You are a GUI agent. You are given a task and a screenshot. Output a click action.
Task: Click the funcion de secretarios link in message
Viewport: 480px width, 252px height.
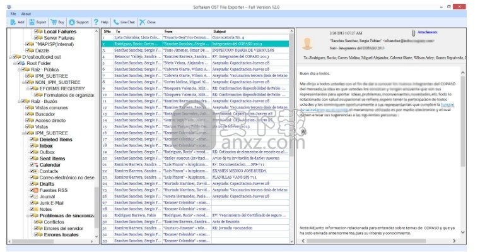[x=377, y=107]
